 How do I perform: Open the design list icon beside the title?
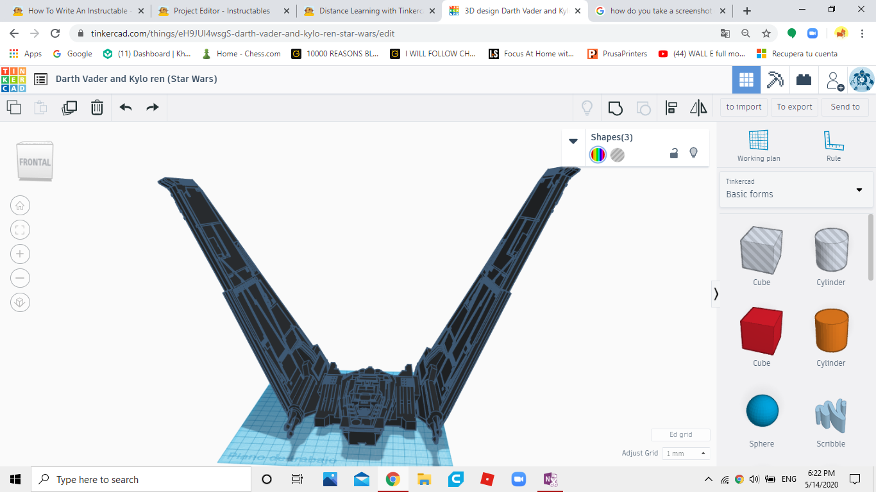click(41, 79)
